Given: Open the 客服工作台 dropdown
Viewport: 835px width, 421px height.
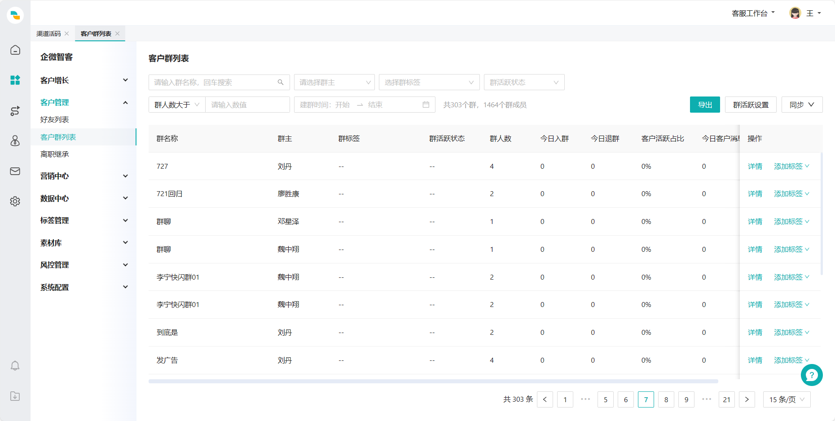Looking at the screenshot, I should pyautogui.click(x=753, y=13).
